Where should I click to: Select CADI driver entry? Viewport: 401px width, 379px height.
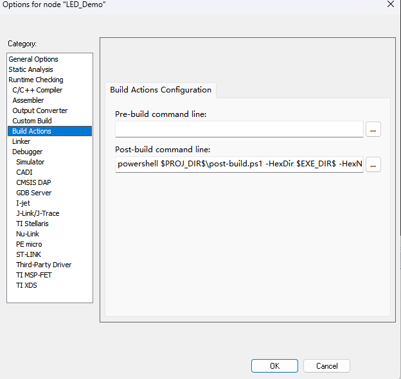pyautogui.click(x=24, y=172)
